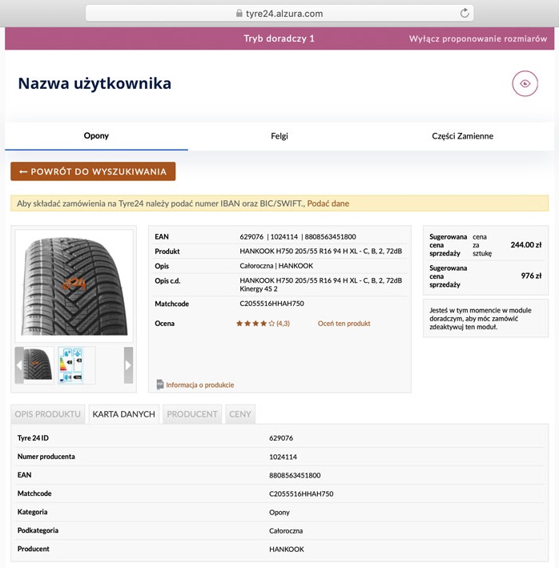The width and height of the screenshot is (559, 568).
Task: Click Producent value HANKOOK in table
Action: click(287, 549)
